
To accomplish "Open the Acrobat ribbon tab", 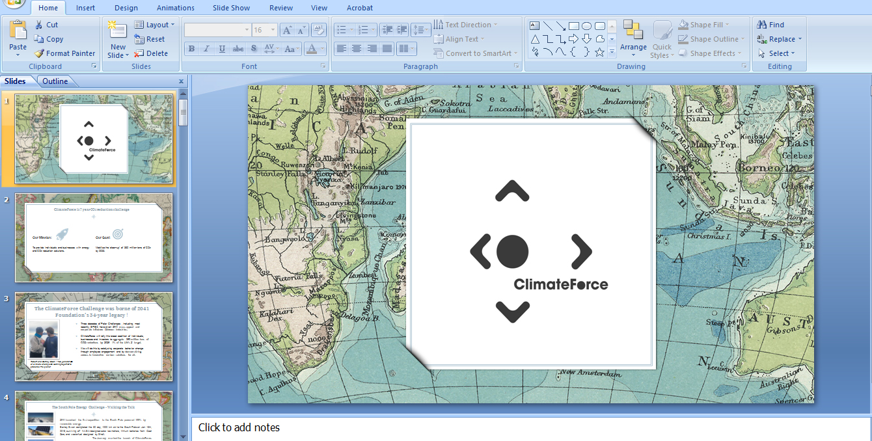I will pyautogui.click(x=360, y=8).
